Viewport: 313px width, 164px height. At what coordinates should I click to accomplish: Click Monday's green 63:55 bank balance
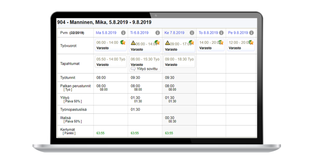pyautogui.click(x=101, y=133)
